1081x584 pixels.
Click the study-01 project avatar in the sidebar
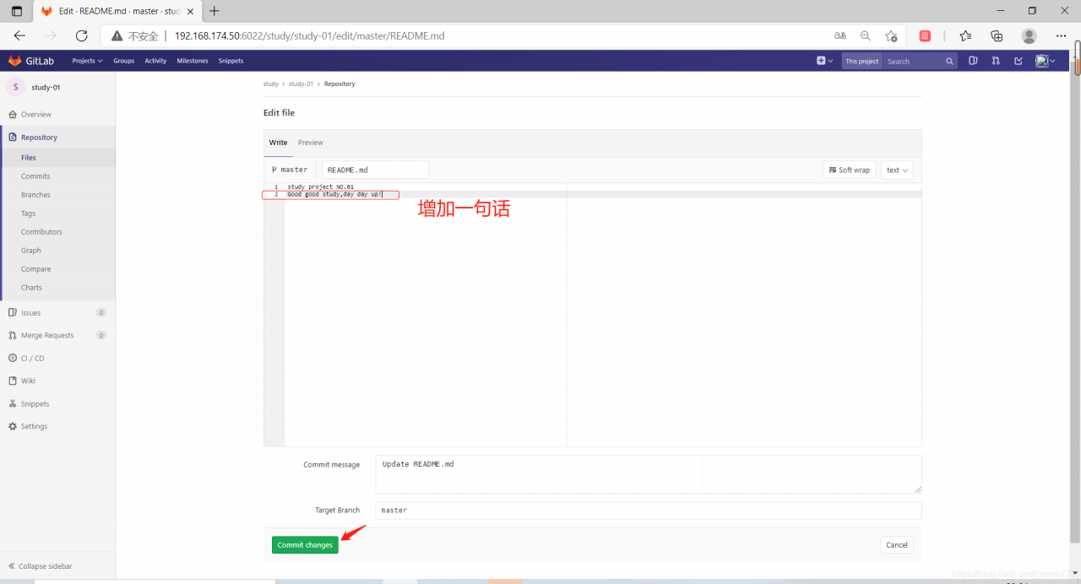pos(15,87)
